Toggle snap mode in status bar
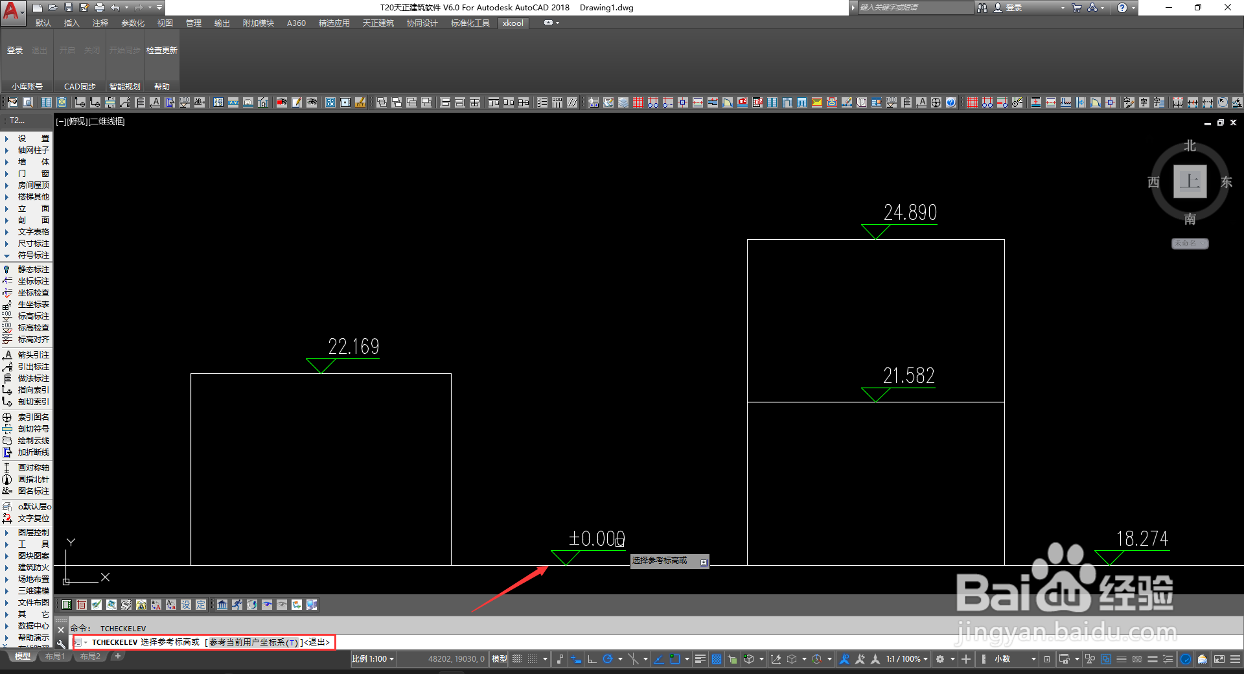 pyautogui.click(x=532, y=659)
